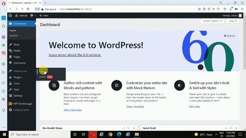Click the block themes round icon
The image size is (246, 138).
pos(116,85)
